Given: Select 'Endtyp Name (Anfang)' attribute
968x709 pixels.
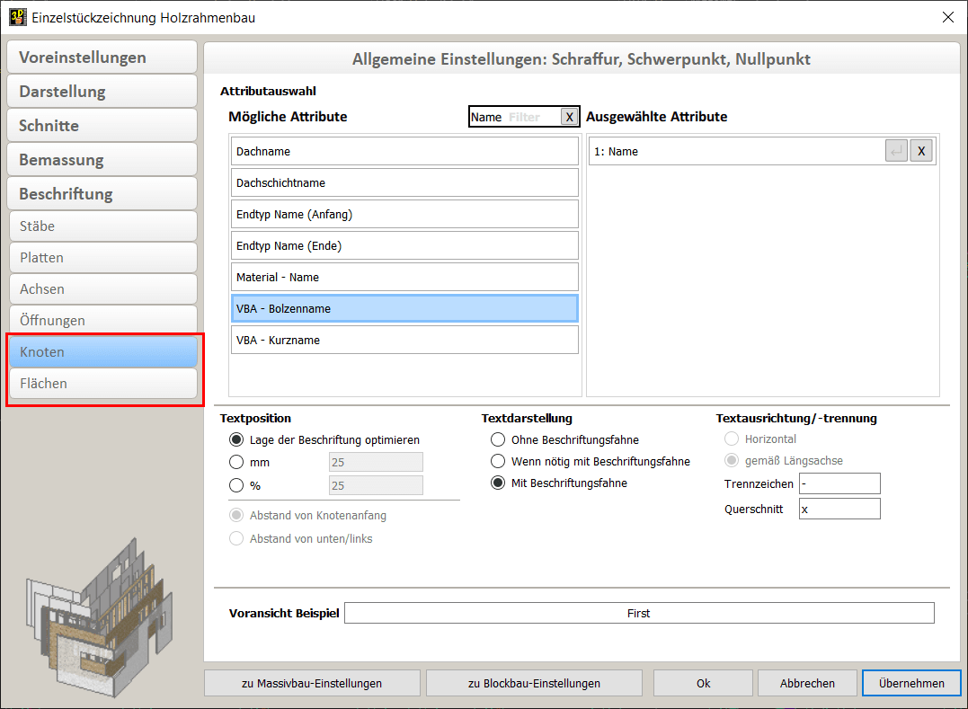Looking at the screenshot, I should 404,214.
